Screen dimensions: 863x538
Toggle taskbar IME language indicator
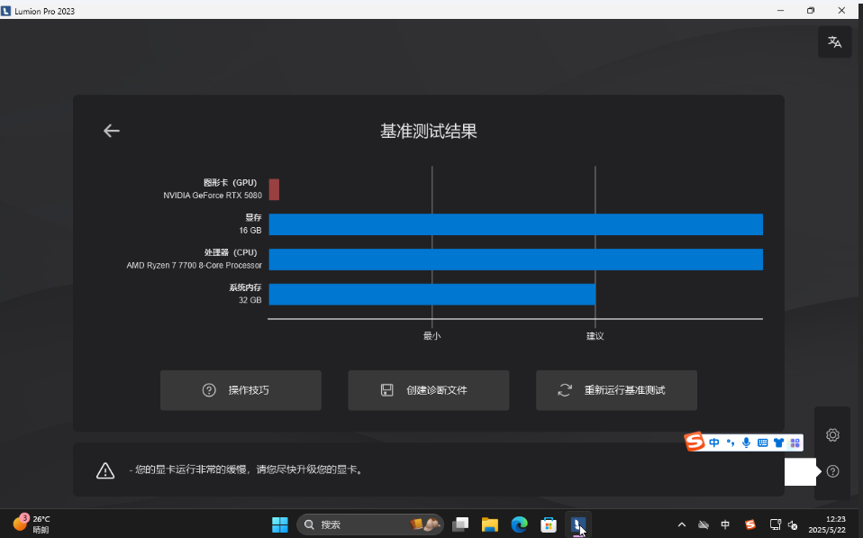pos(725,524)
